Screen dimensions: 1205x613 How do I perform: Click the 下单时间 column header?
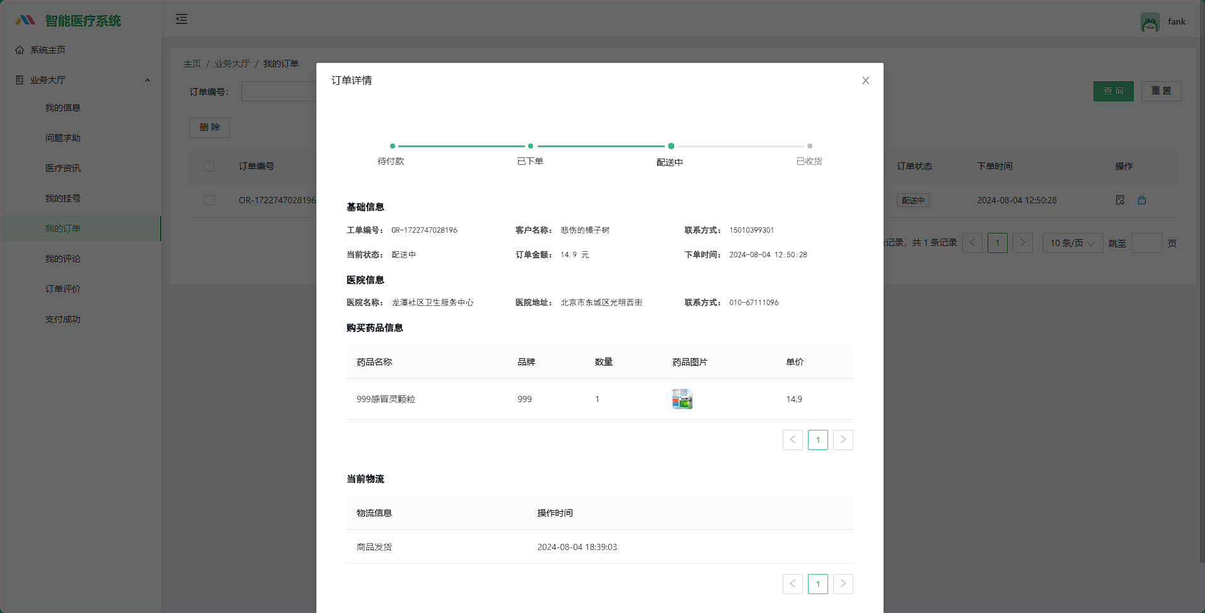[995, 166]
